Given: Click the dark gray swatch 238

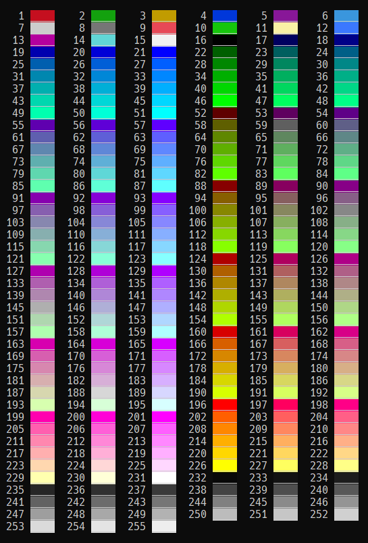Looking at the screenshot, I should coord(225,490).
